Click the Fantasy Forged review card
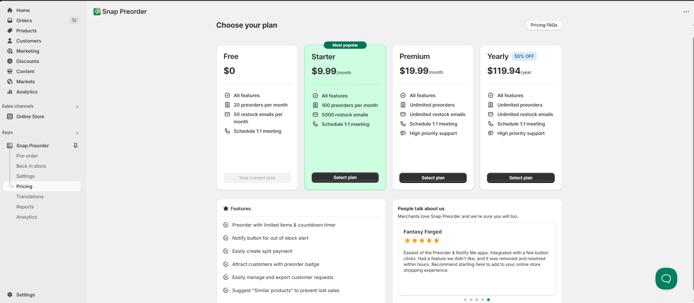This screenshot has width=694, height=303. [x=477, y=259]
